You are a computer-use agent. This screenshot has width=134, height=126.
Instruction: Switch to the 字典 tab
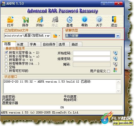34,44
